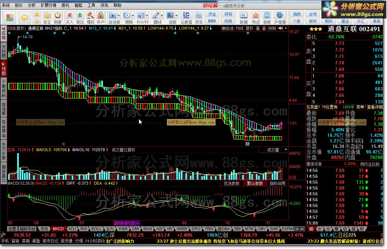The image size is (387, 249).
Task: Switch to the RSI indicator tab
Action: [x=84, y=229]
